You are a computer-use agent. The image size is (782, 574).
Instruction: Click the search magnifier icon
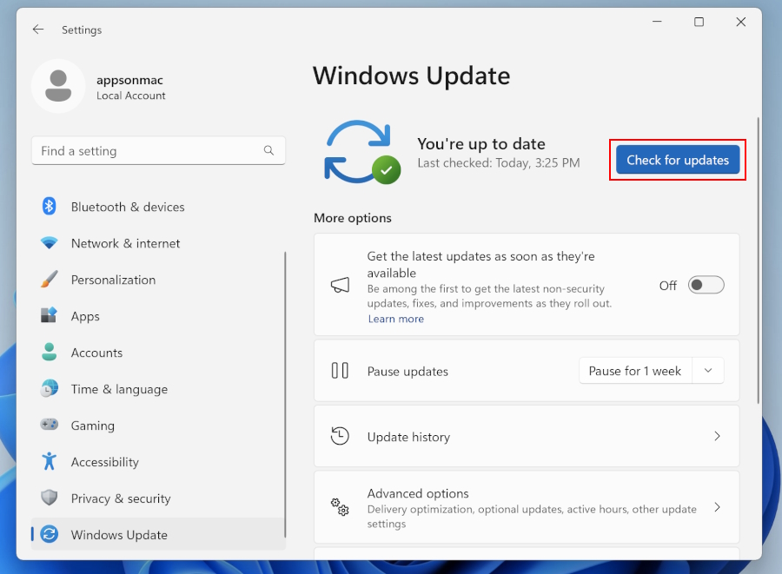tap(269, 151)
